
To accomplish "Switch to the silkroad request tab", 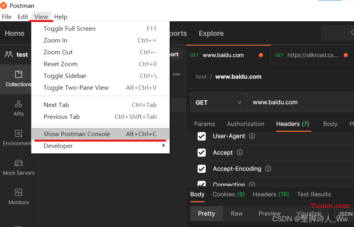I will click(x=312, y=55).
